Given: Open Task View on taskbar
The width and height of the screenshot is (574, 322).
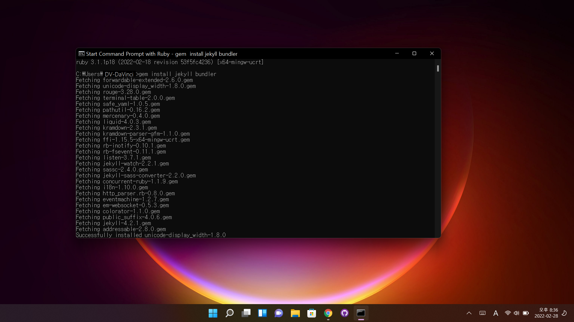Looking at the screenshot, I should pos(246,313).
